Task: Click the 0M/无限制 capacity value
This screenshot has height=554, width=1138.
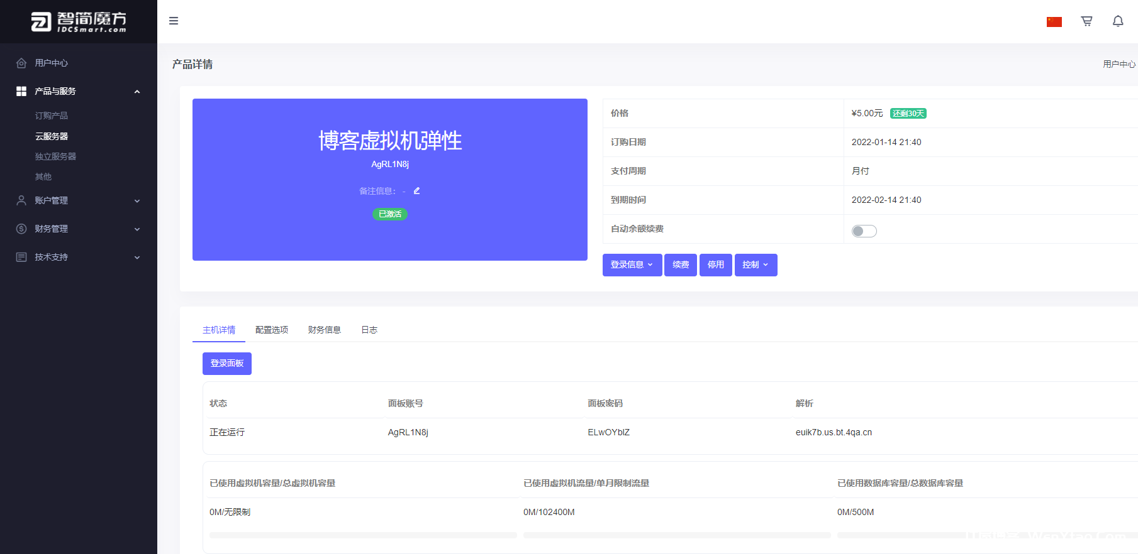Action: tap(230, 512)
